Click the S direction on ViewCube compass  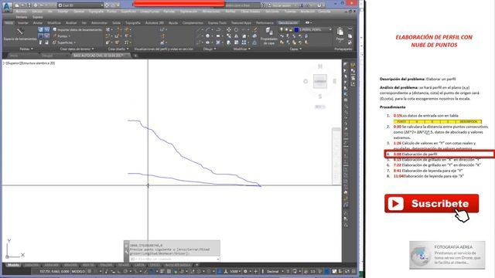pyautogui.click(x=319, y=96)
